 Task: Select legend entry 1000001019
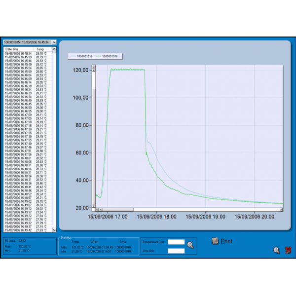(x=109, y=56)
